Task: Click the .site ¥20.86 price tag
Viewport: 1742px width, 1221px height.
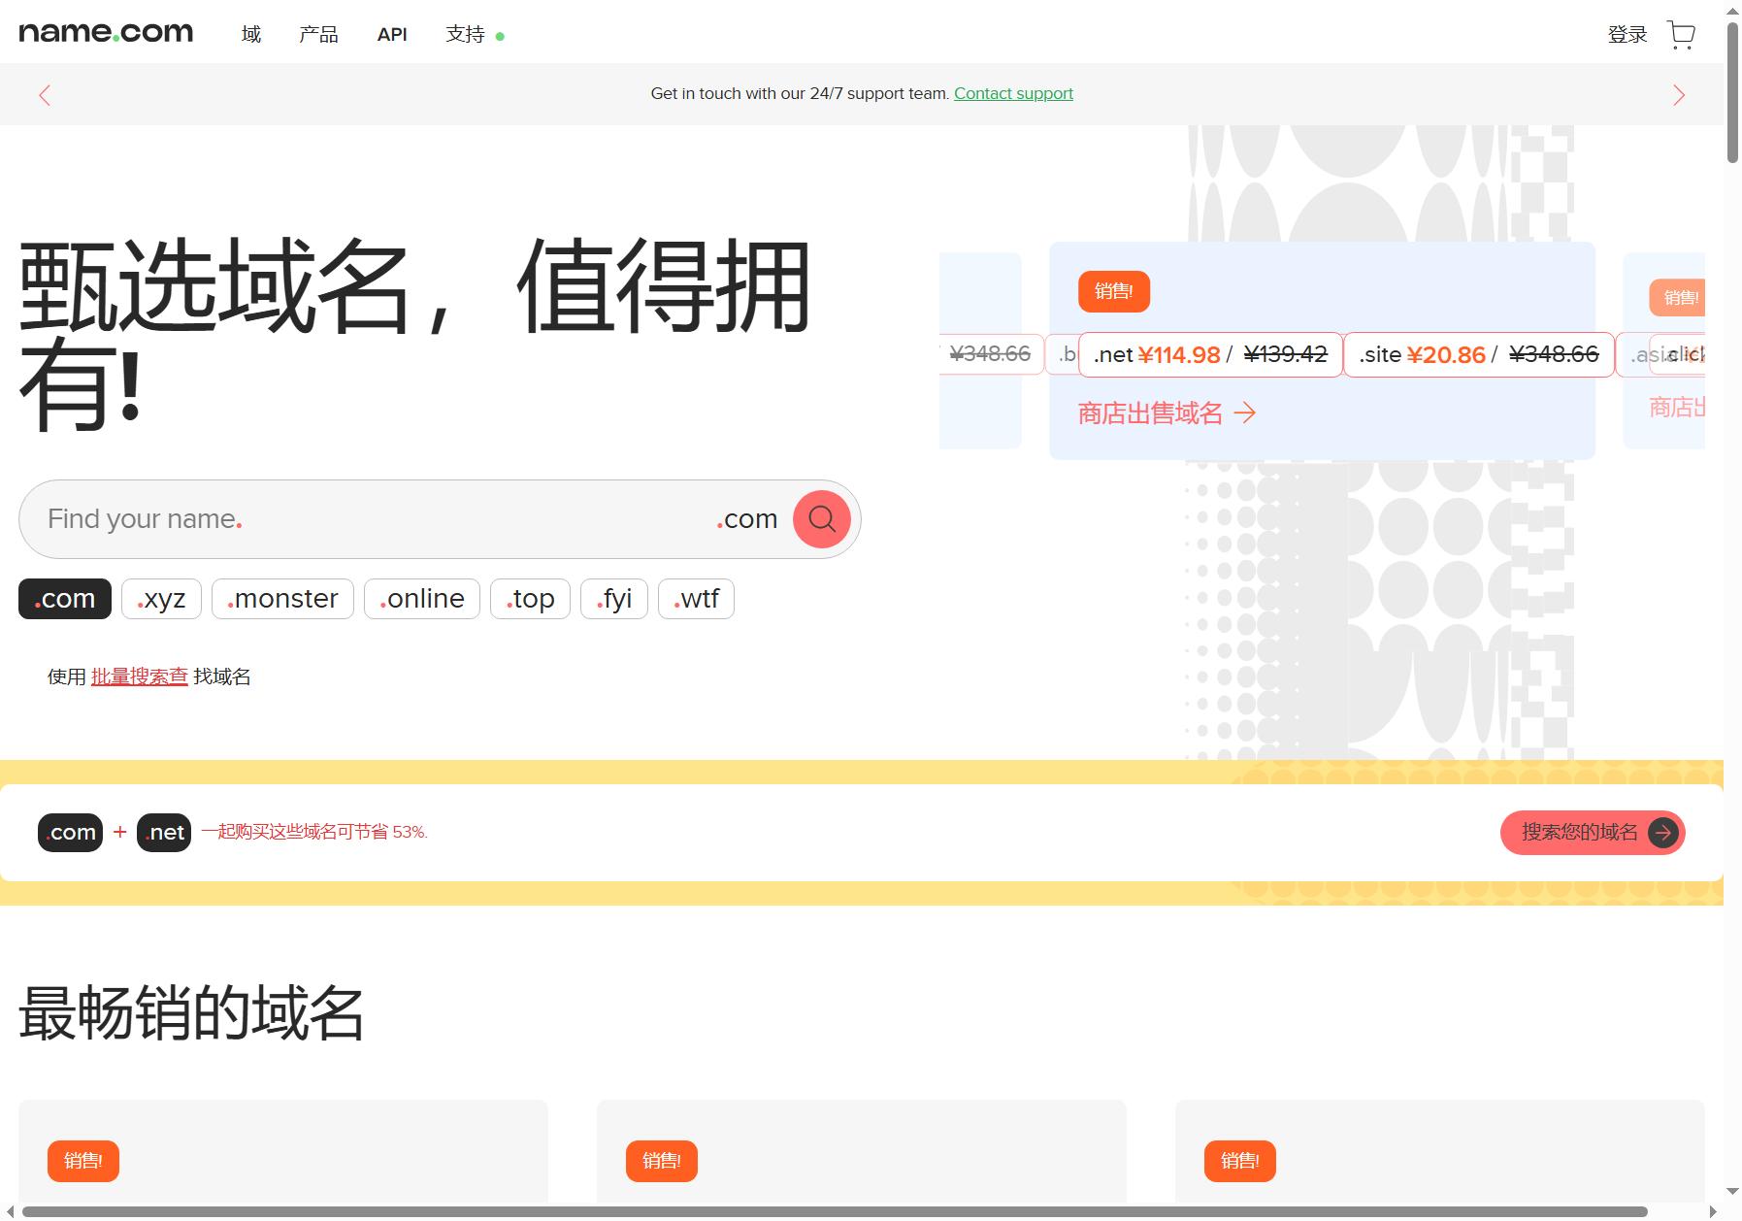Action: tap(1479, 355)
